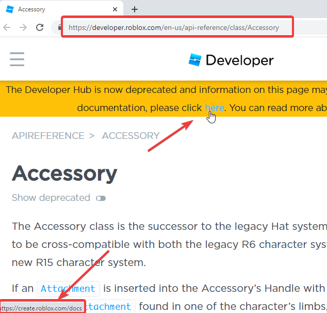Viewport: 327px width, 313px height.
Task: Select the Accessory tab
Action: [61, 9]
